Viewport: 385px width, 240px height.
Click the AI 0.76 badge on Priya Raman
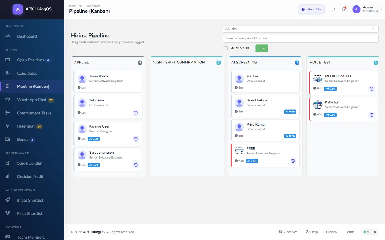click(290, 136)
